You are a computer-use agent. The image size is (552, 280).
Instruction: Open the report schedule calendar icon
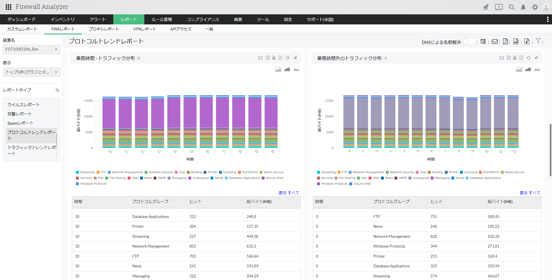tap(483, 42)
